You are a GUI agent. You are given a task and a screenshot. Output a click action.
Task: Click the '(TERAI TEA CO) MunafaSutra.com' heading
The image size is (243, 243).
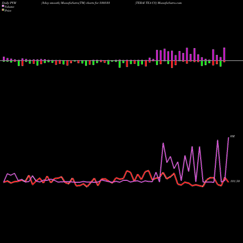[x=158, y=3]
